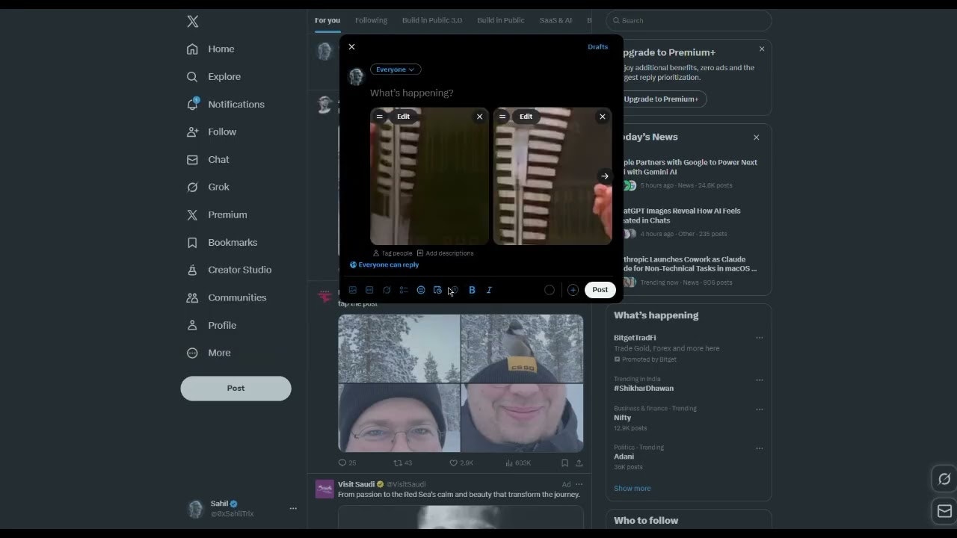Open Drafts in compose dialog
The height and width of the screenshot is (538, 957).
[x=597, y=47]
